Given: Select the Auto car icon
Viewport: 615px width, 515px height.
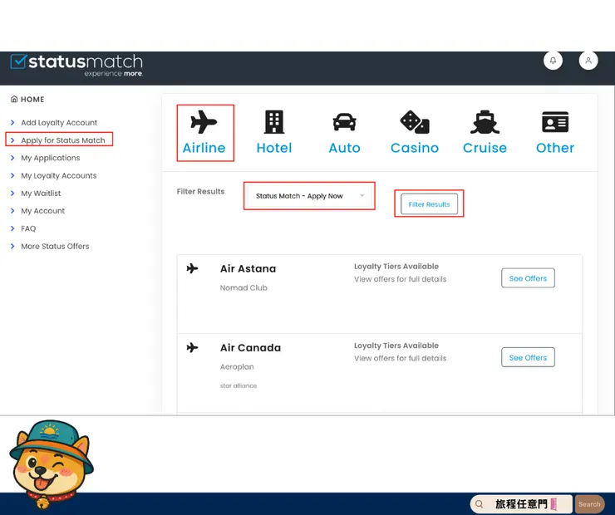Looking at the screenshot, I should point(344,122).
